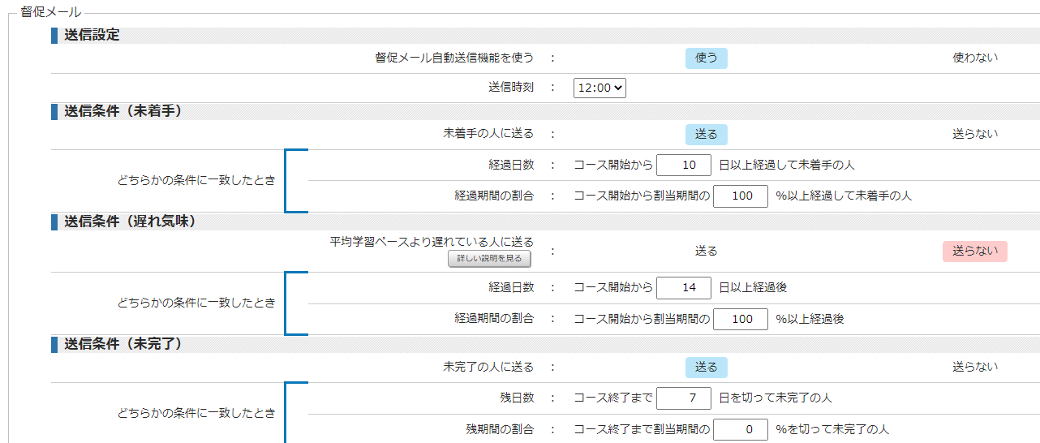This screenshot has height=443, width=1040.
Task: Disable reminder auto-send by selecting 使わない
Action: pos(974,58)
